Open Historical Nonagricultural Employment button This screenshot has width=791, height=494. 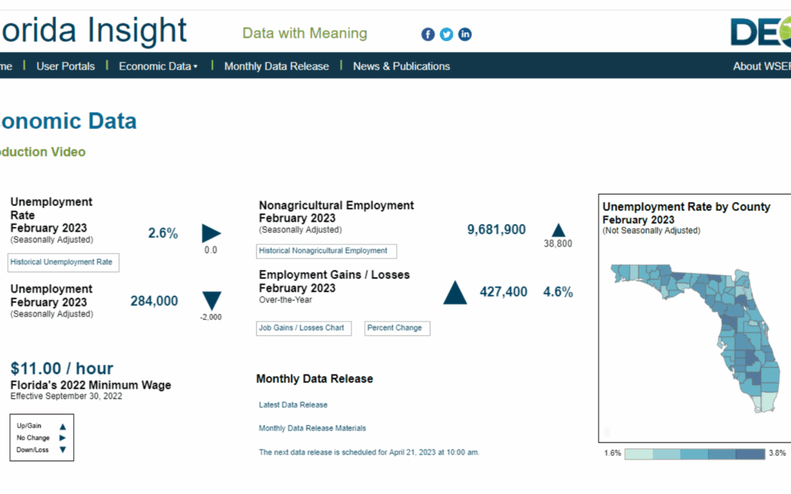click(x=327, y=251)
